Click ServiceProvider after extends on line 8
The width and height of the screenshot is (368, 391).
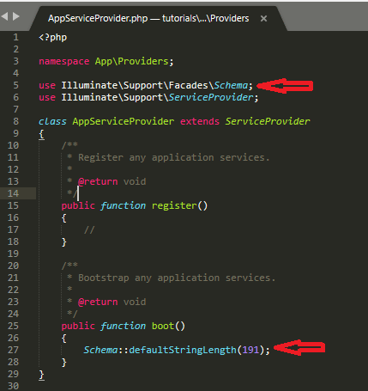[268, 121]
